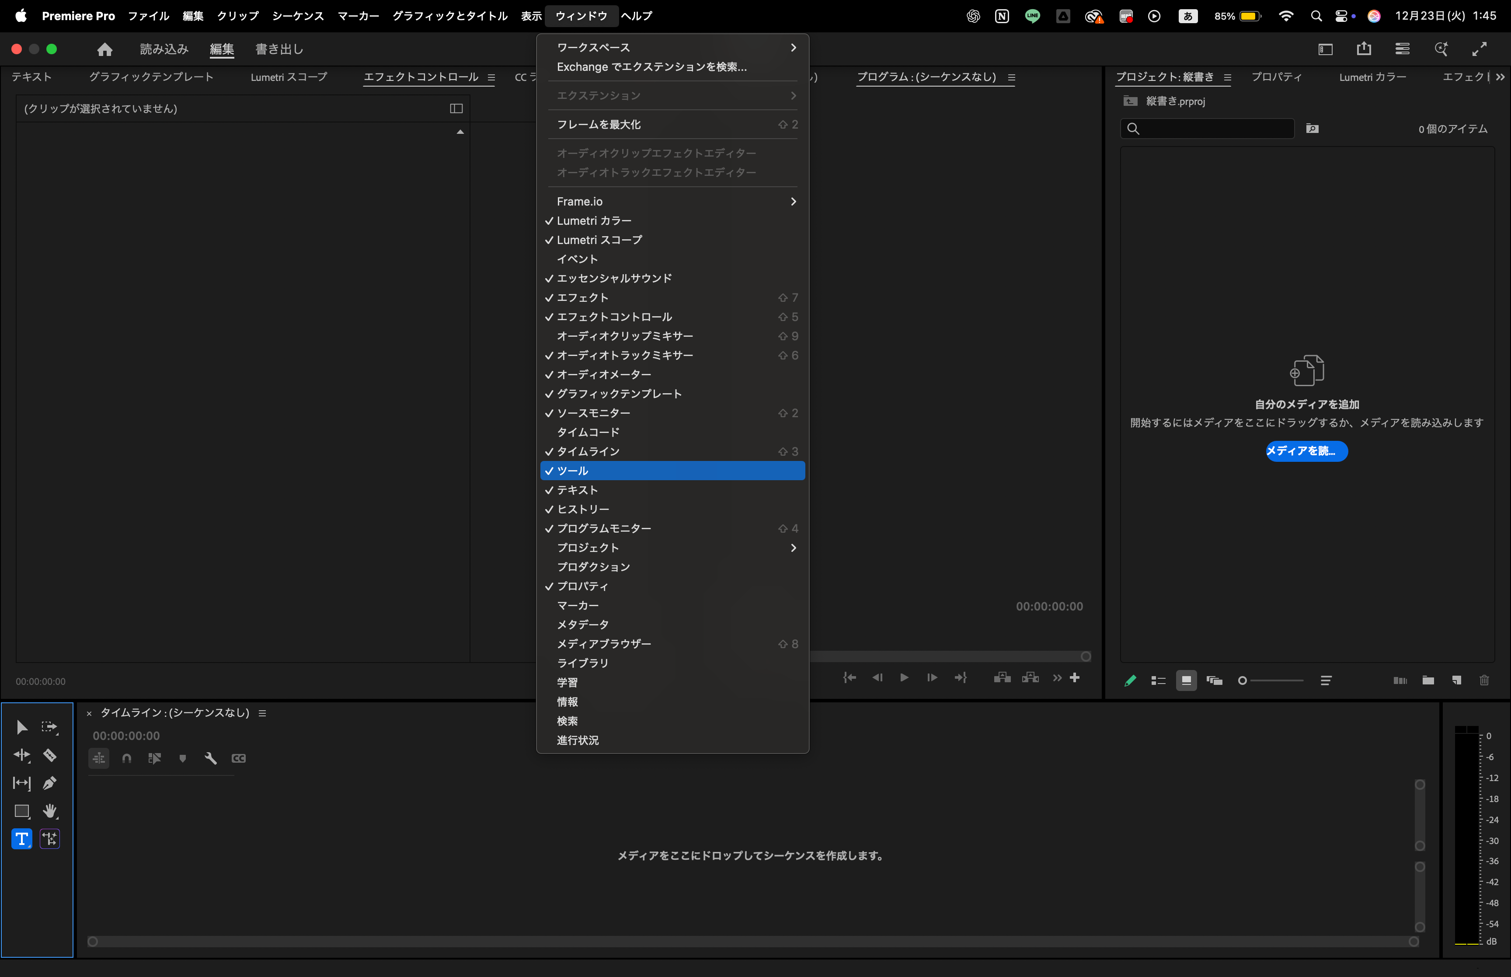This screenshot has height=977, width=1511.
Task: Switch project panel to list view
Action: pyautogui.click(x=1158, y=680)
